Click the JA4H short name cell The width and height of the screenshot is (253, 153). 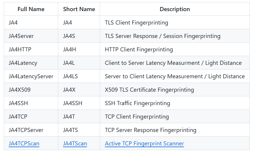79,49
